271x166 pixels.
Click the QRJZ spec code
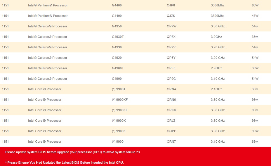coord(171,121)
